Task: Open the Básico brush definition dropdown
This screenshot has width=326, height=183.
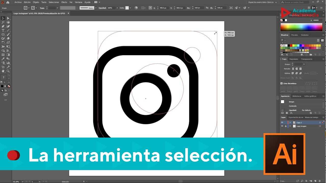Action: pos(96,8)
